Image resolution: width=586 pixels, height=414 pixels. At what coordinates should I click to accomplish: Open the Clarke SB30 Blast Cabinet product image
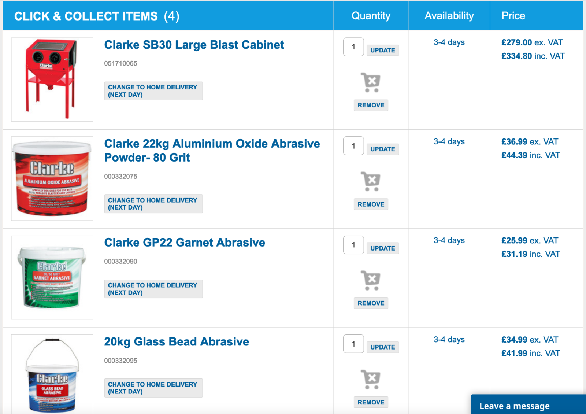(52, 79)
